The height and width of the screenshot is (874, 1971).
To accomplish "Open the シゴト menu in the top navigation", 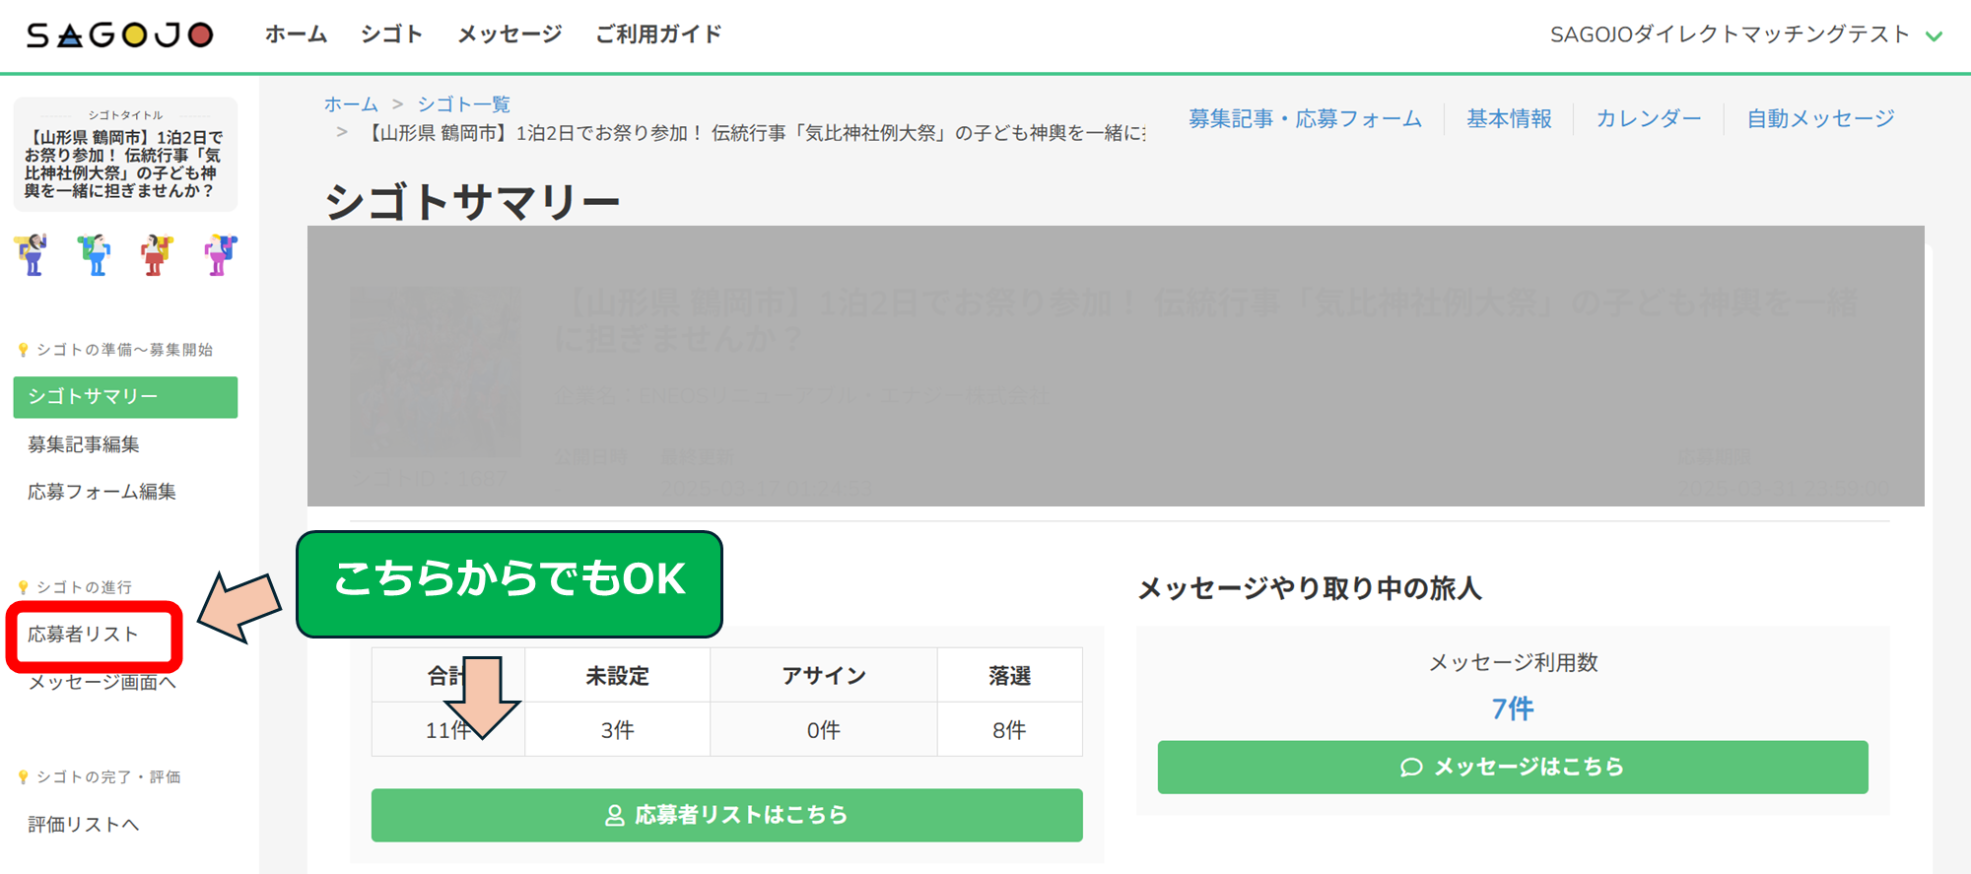I will (391, 34).
